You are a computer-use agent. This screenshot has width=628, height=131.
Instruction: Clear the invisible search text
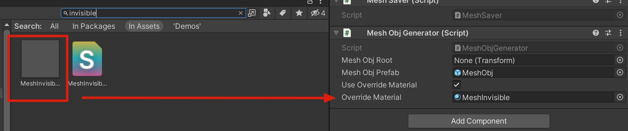[x=240, y=13]
